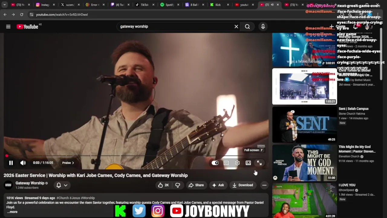Open the tab search dropdown arrow
The width and height of the screenshot is (387, 218).
click(4, 5)
